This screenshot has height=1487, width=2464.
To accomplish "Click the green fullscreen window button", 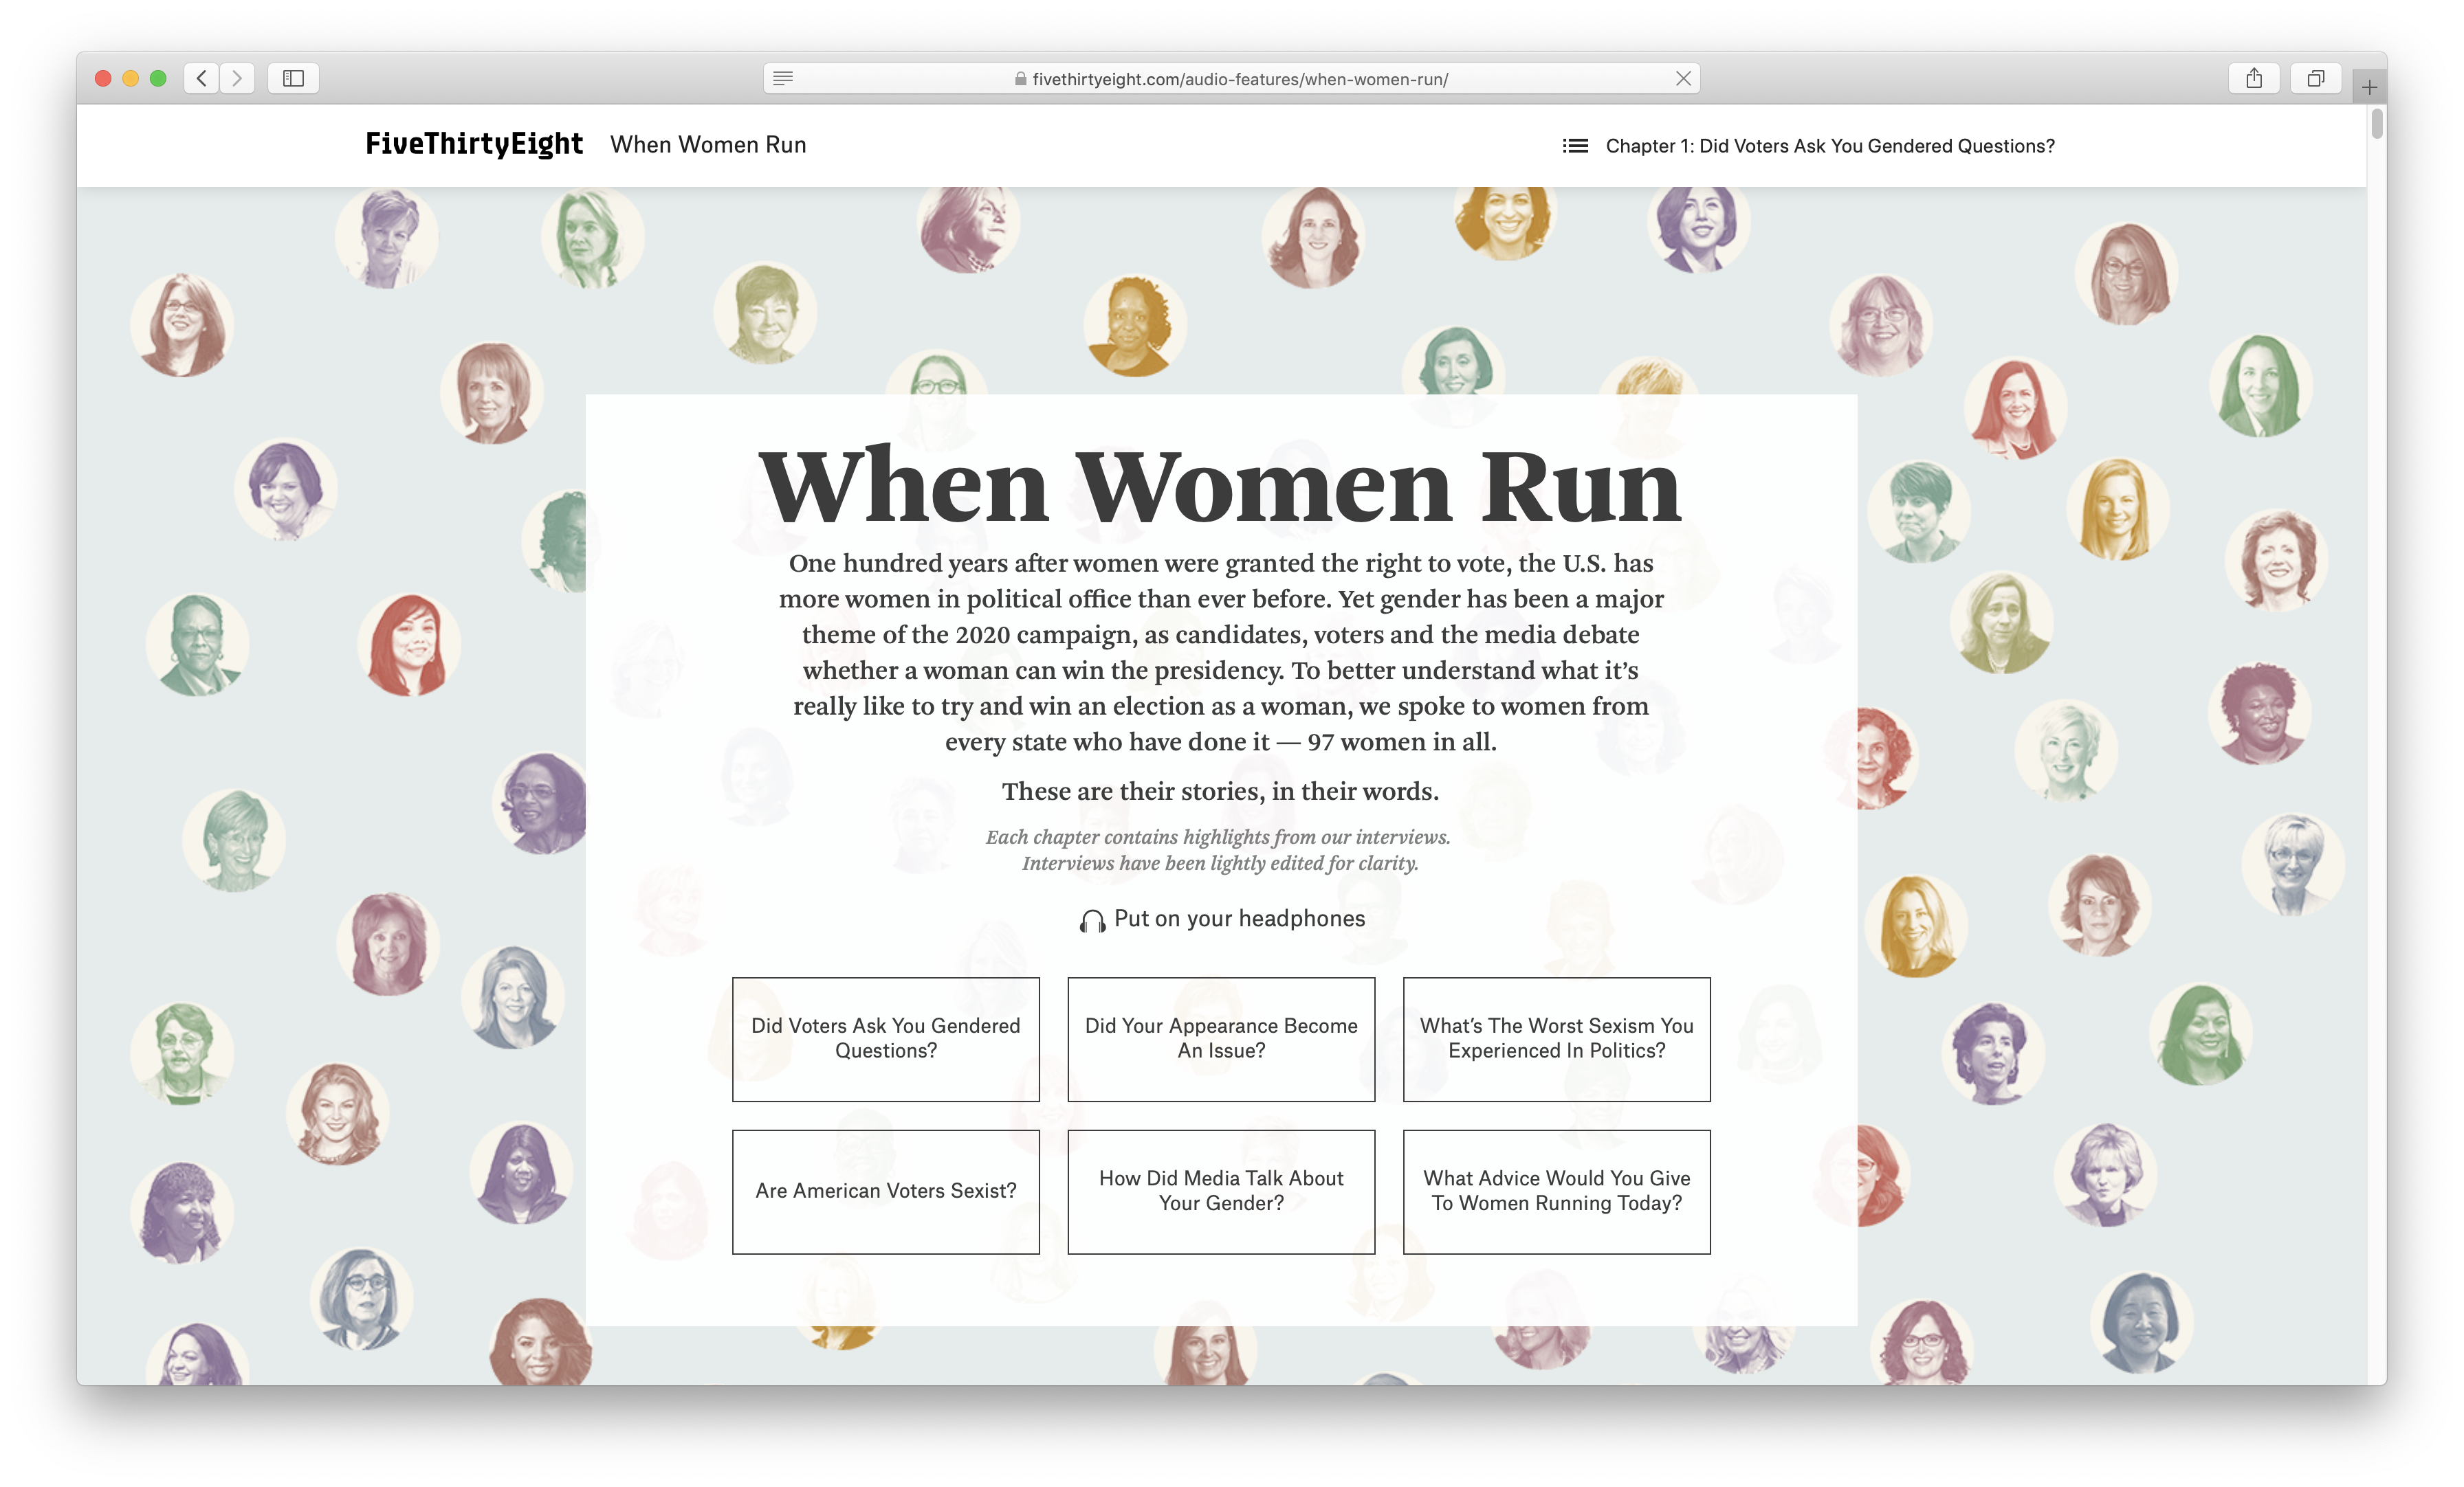I will (x=158, y=78).
